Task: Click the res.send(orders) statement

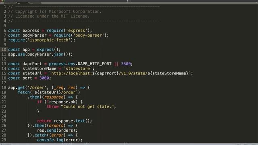Action: [57, 130]
